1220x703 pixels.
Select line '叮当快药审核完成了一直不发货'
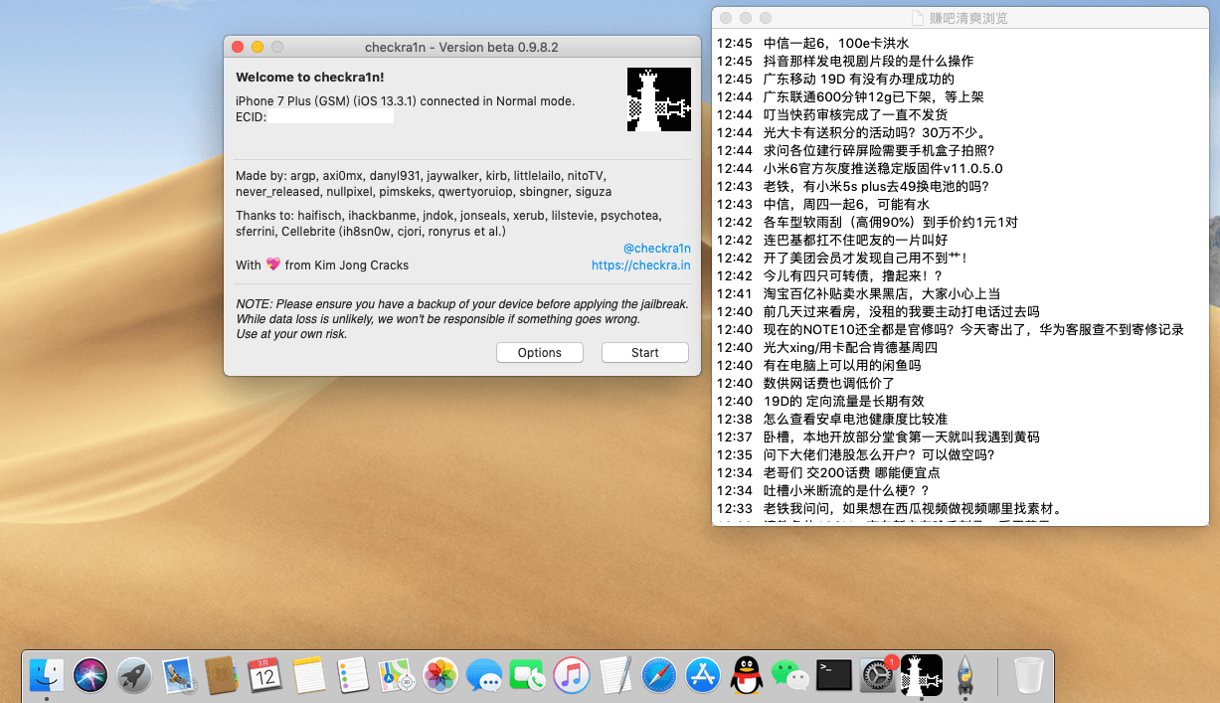click(855, 115)
